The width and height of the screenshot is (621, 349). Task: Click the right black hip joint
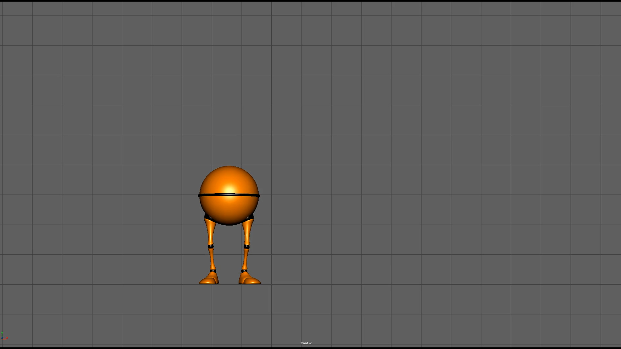point(251,217)
